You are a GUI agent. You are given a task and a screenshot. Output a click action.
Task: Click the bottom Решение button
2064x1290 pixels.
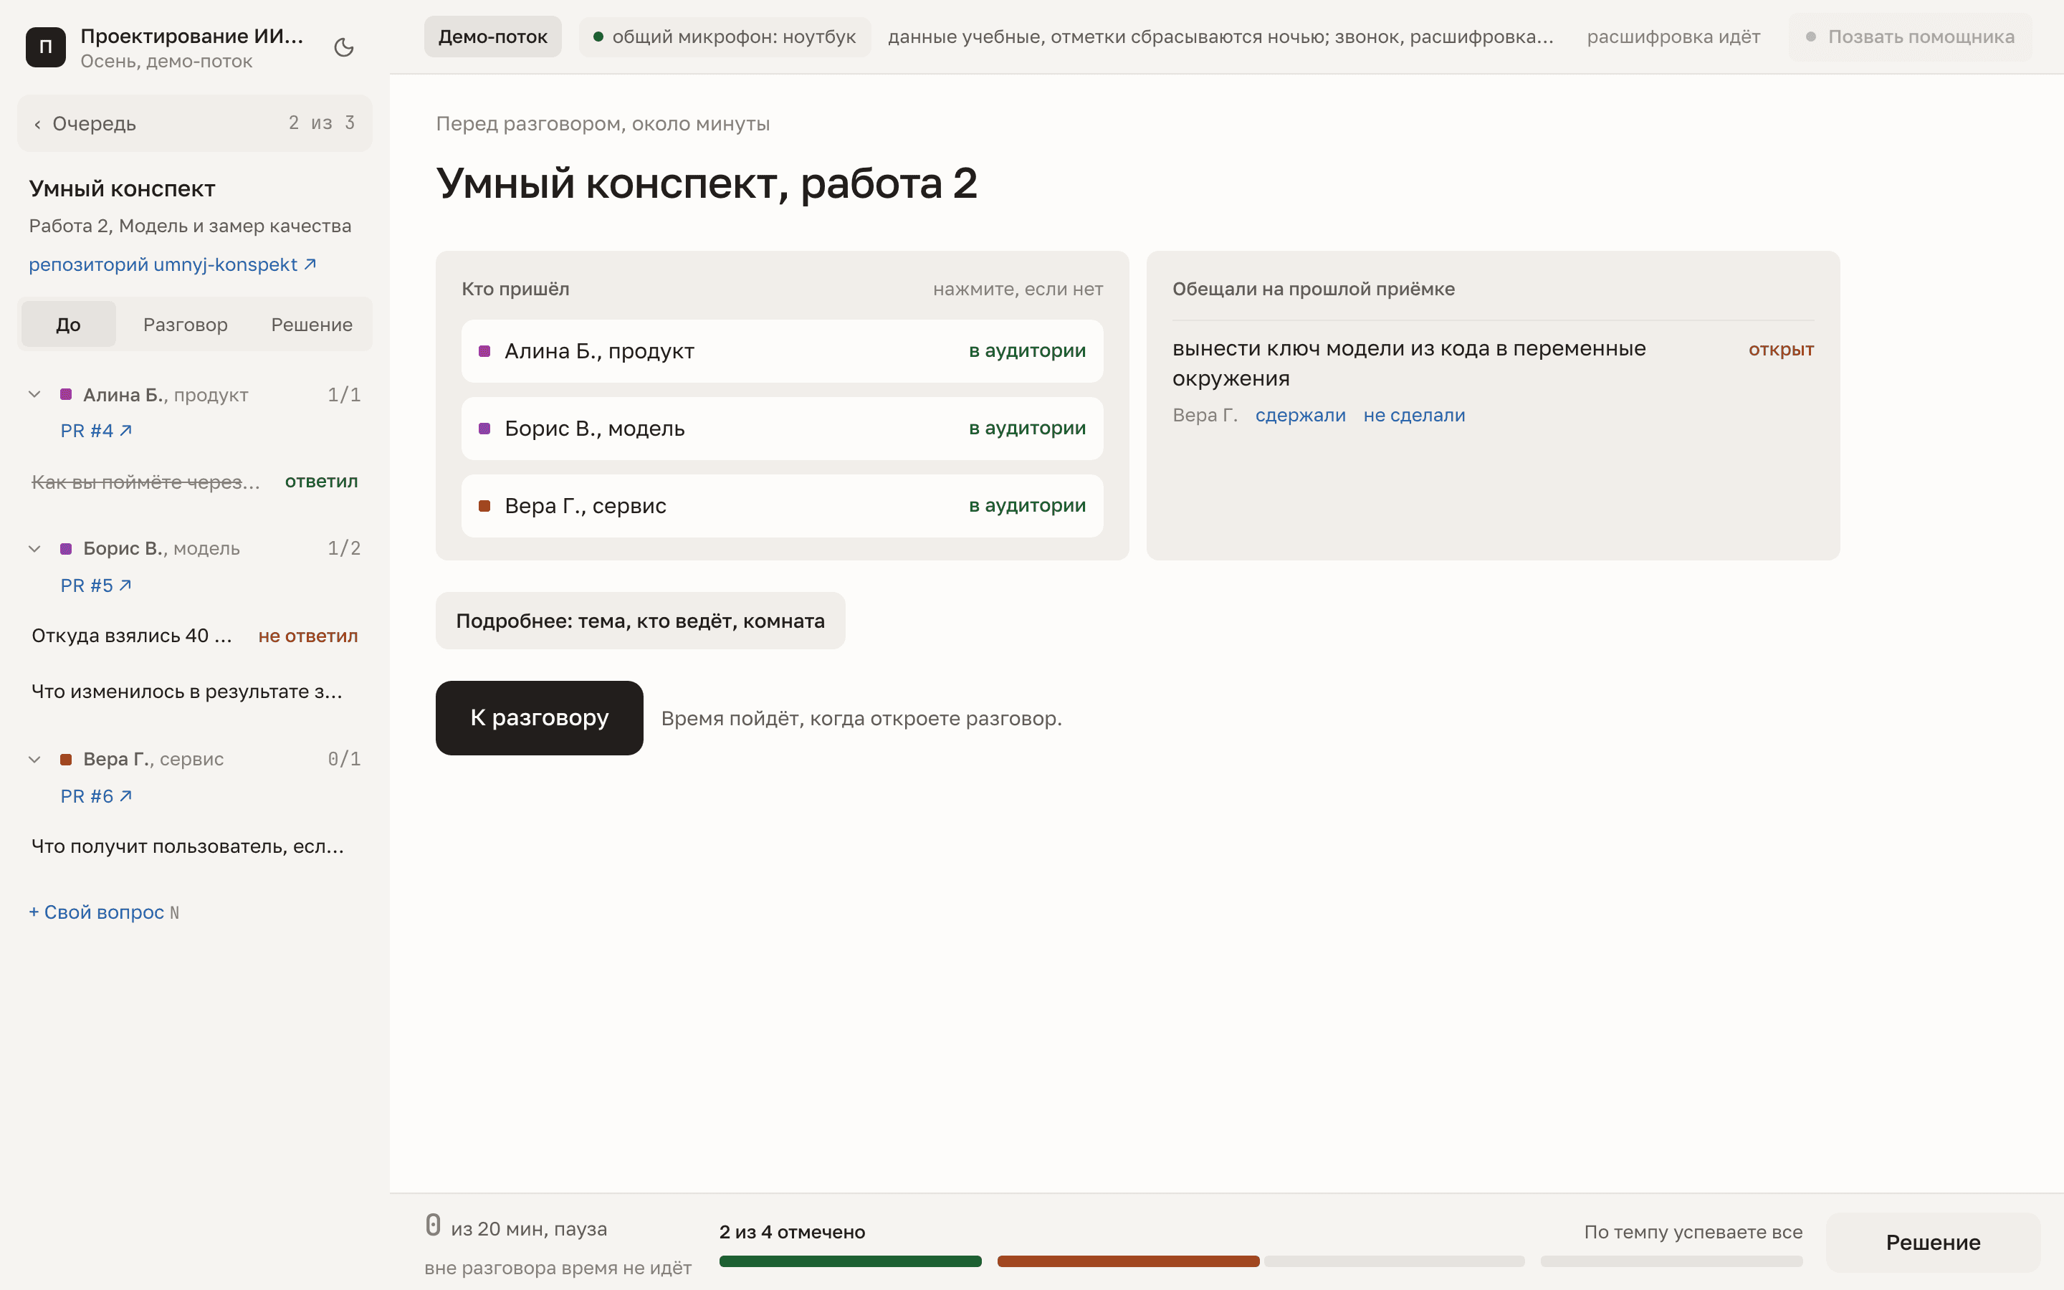click(x=1933, y=1242)
